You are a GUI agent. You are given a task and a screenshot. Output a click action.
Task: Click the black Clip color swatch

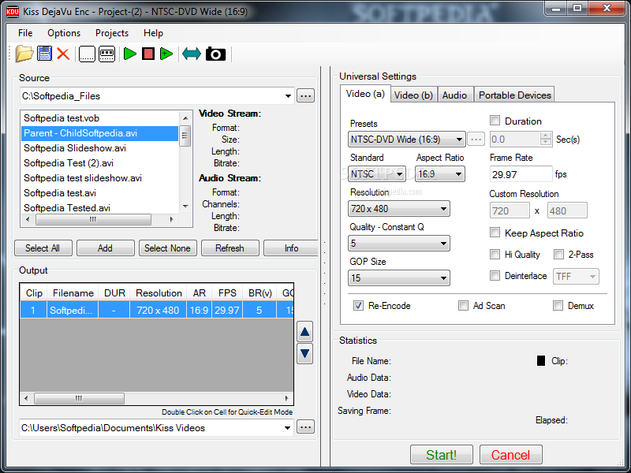[x=541, y=360]
